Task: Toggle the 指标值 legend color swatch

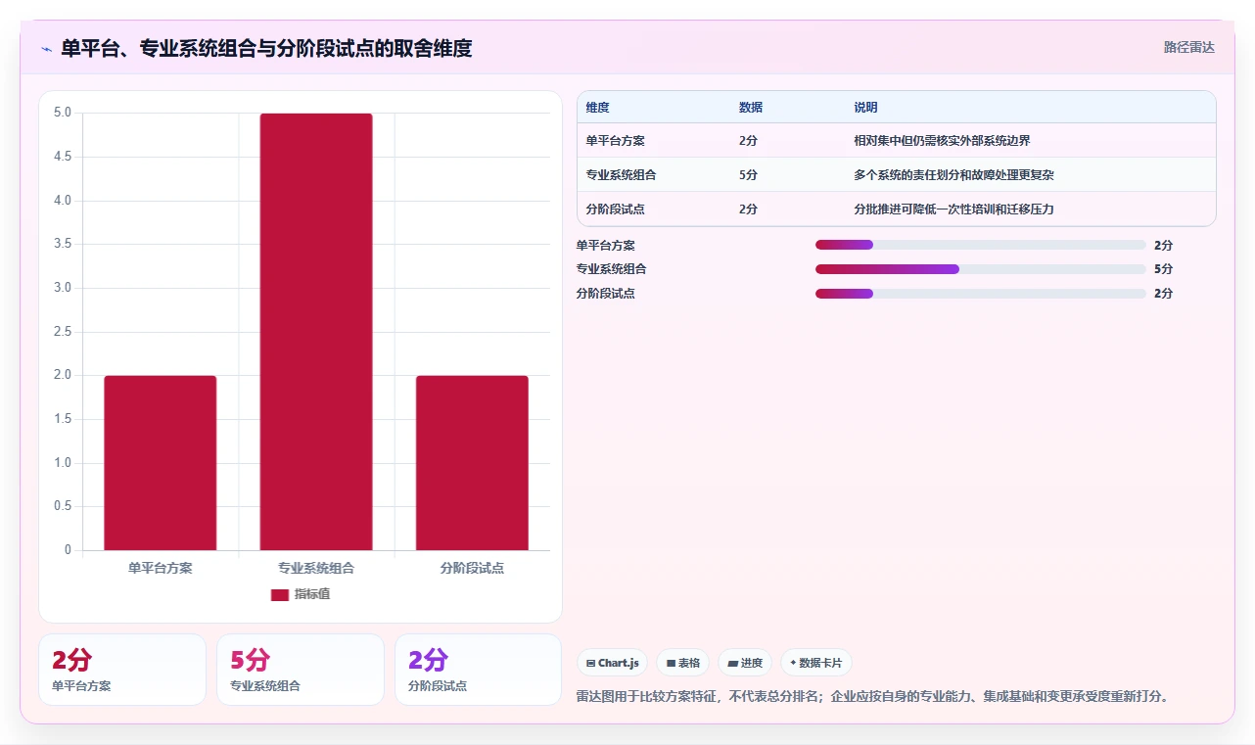Action: (280, 594)
